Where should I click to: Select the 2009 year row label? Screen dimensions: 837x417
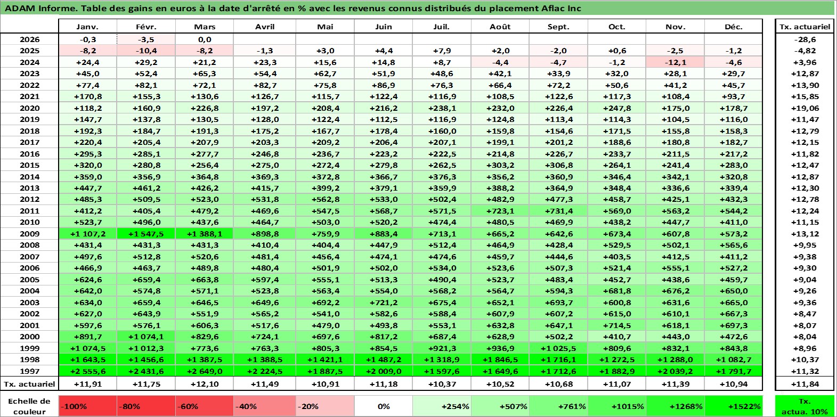pos(29,234)
